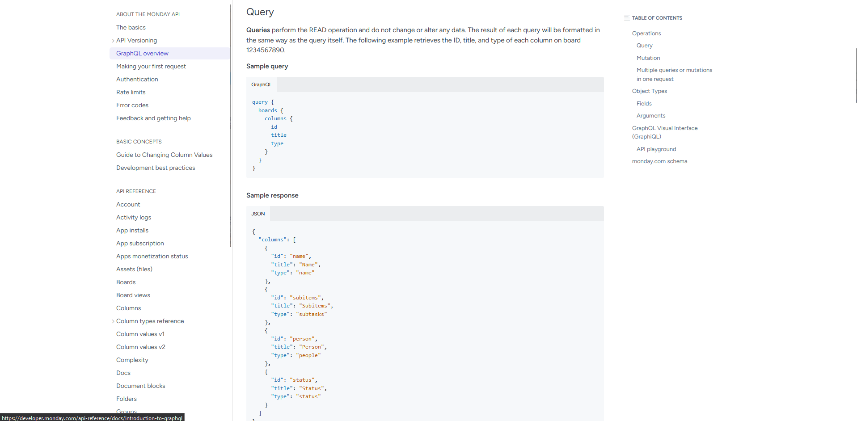Click the sidebar vertical scrollbar

(x=231, y=125)
